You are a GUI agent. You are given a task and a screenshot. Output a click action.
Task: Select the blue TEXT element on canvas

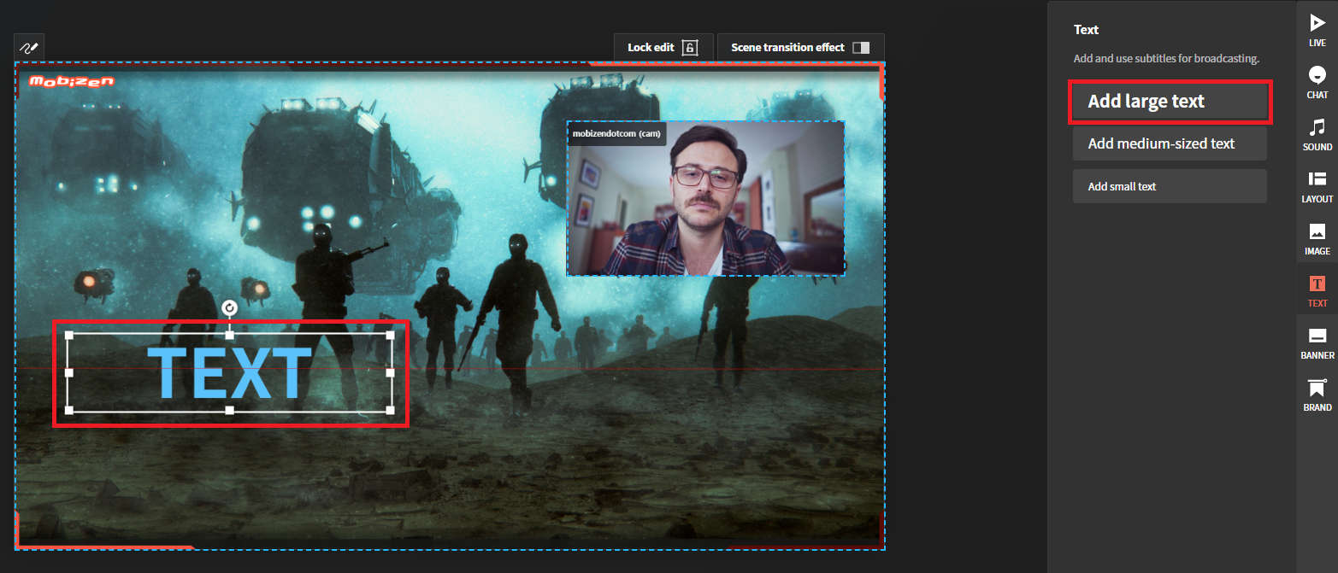(x=229, y=373)
